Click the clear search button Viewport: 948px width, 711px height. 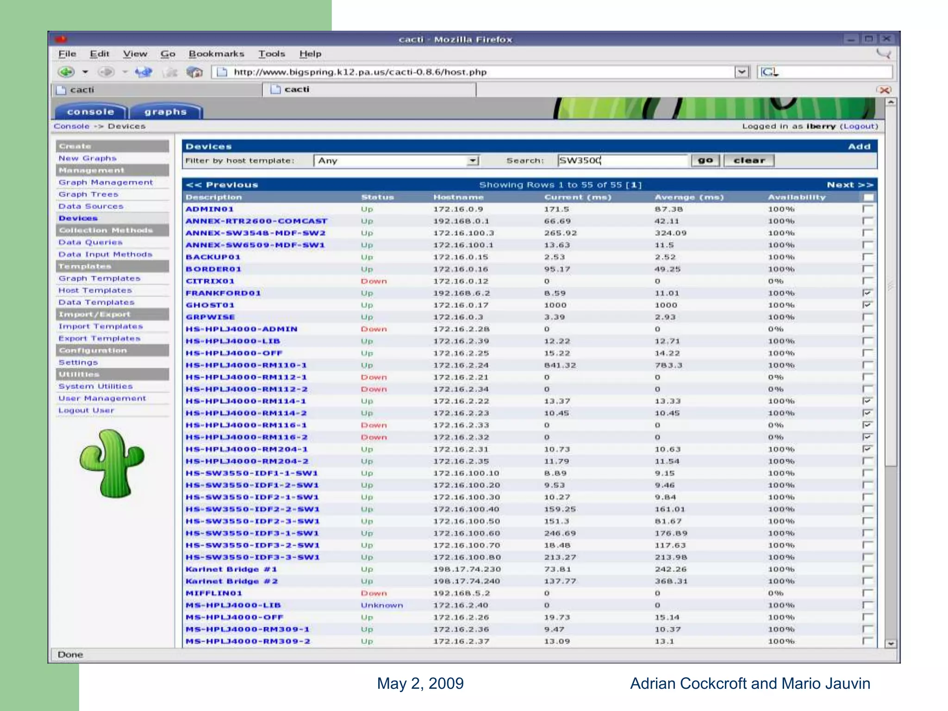pyautogui.click(x=749, y=161)
